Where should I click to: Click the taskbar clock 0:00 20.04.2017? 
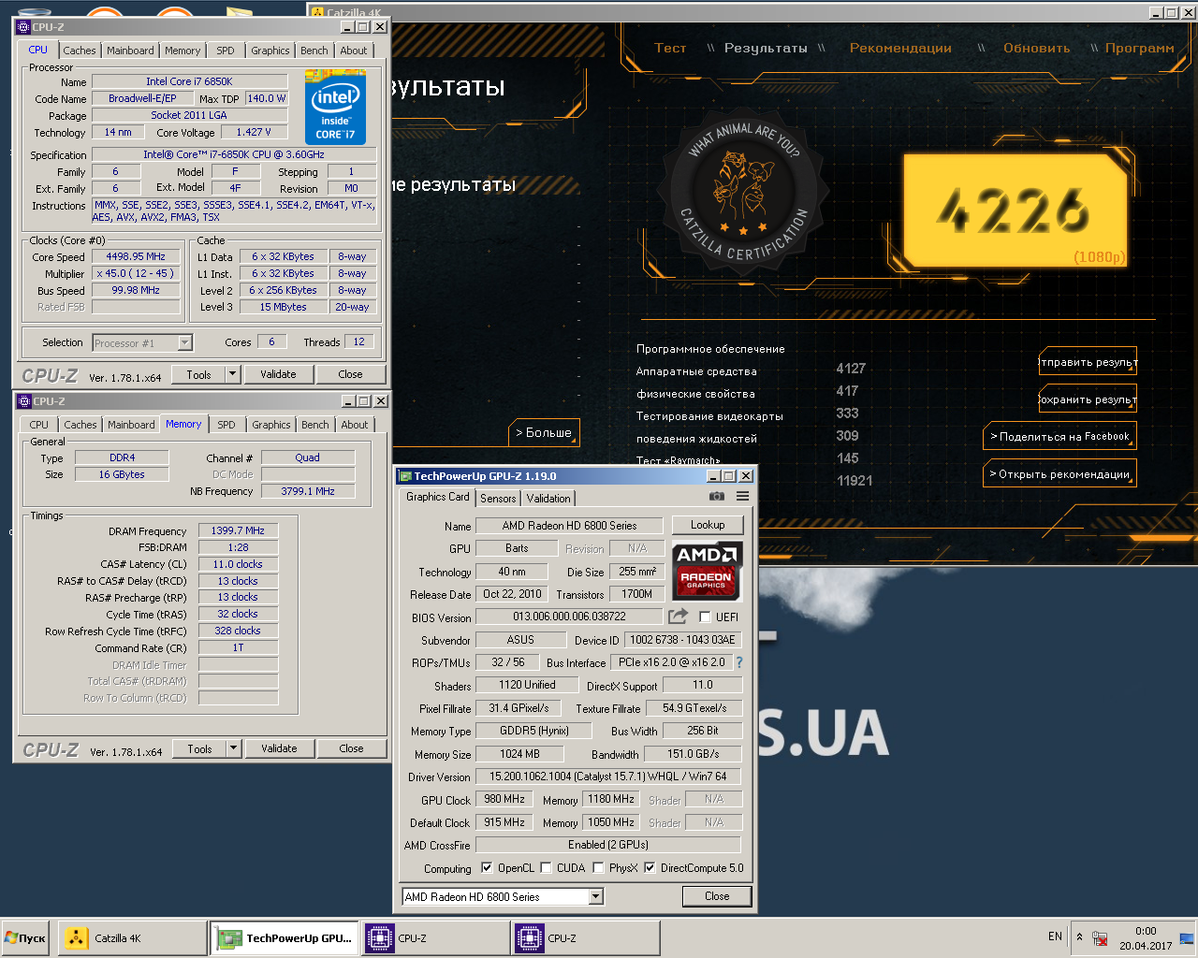[1146, 938]
